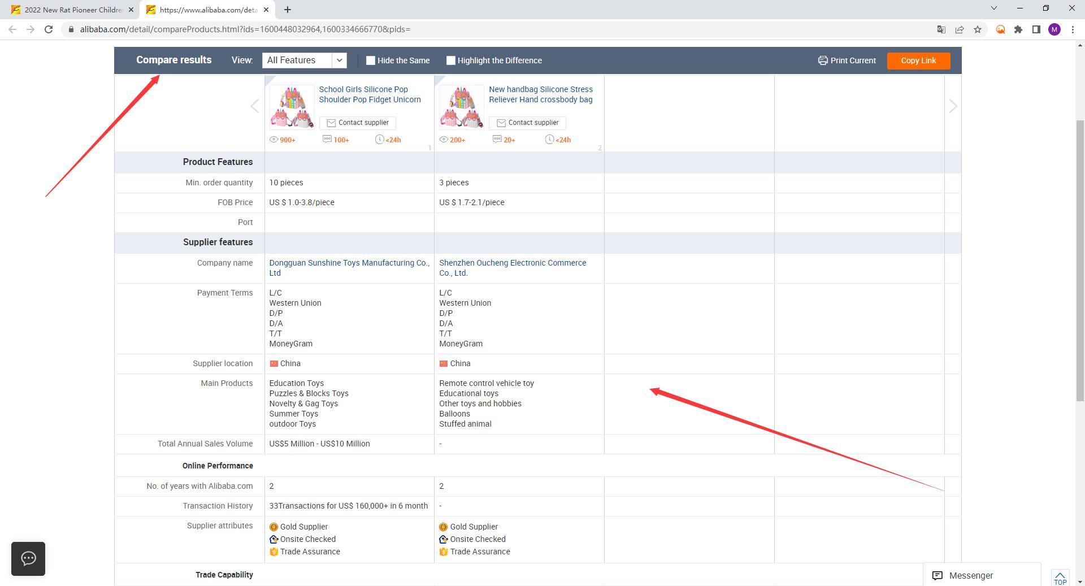Click second product's <24h clock icon

[x=549, y=140]
